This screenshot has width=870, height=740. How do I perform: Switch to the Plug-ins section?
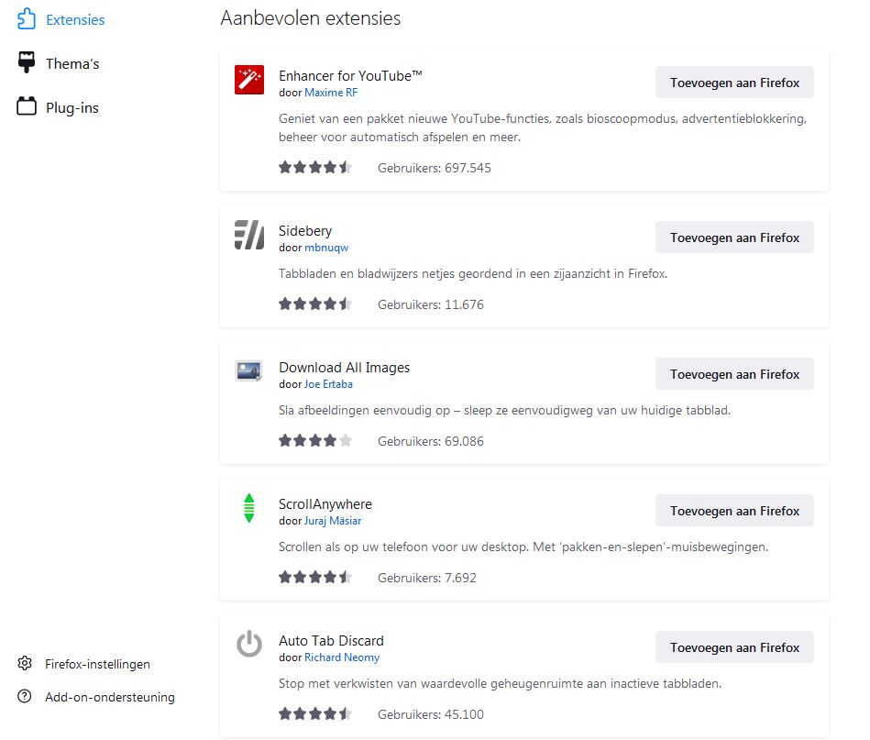click(x=72, y=107)
